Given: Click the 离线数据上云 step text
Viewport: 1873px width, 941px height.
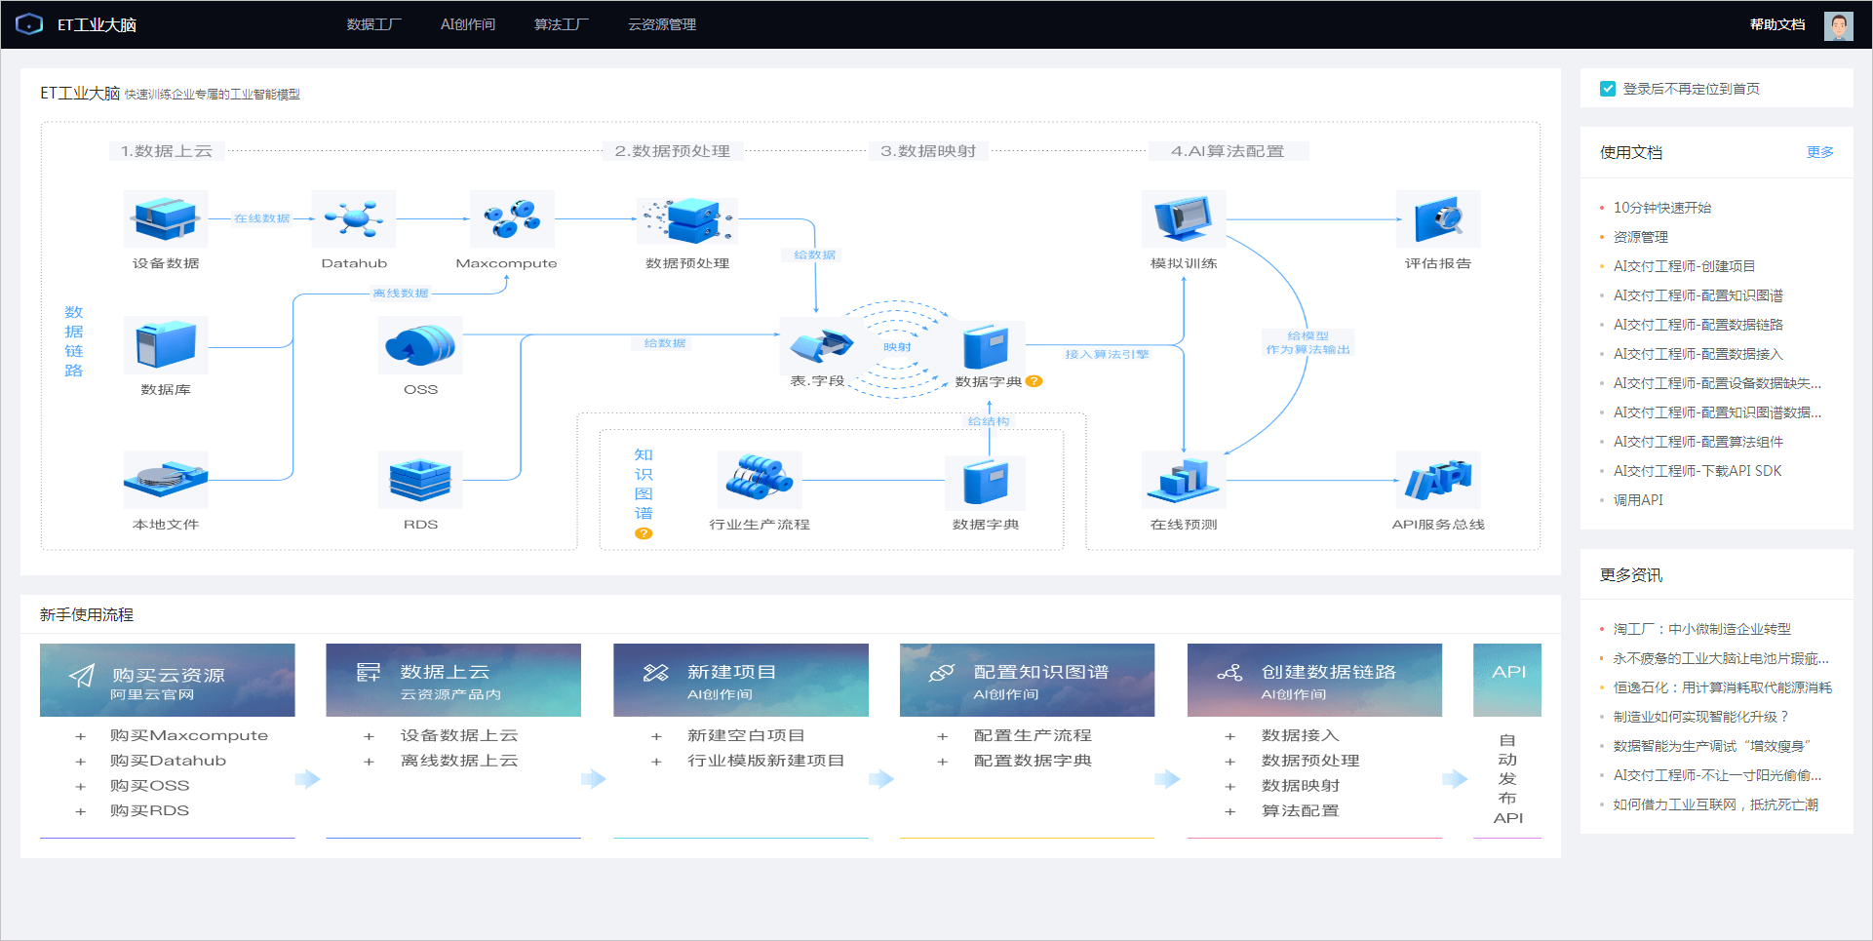Looking at the screenshot, I should pos(459,761).
